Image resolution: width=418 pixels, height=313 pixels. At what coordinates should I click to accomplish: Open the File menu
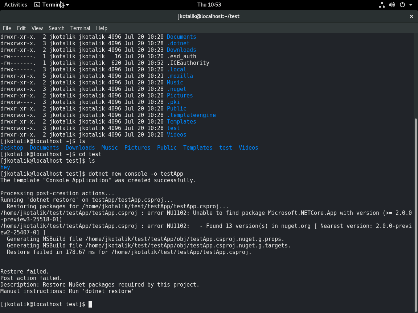(x=7, y=28)
